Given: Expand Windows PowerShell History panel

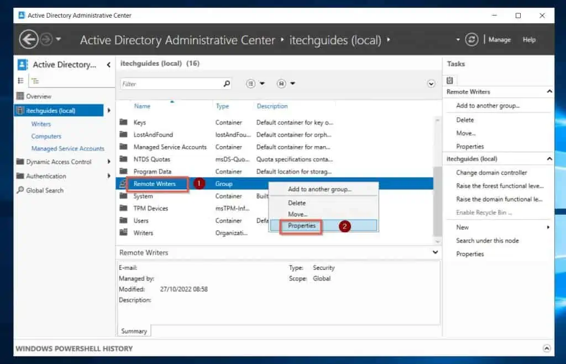Looking at the screenshot, I should pyautogui.click(x=547, y=349).
